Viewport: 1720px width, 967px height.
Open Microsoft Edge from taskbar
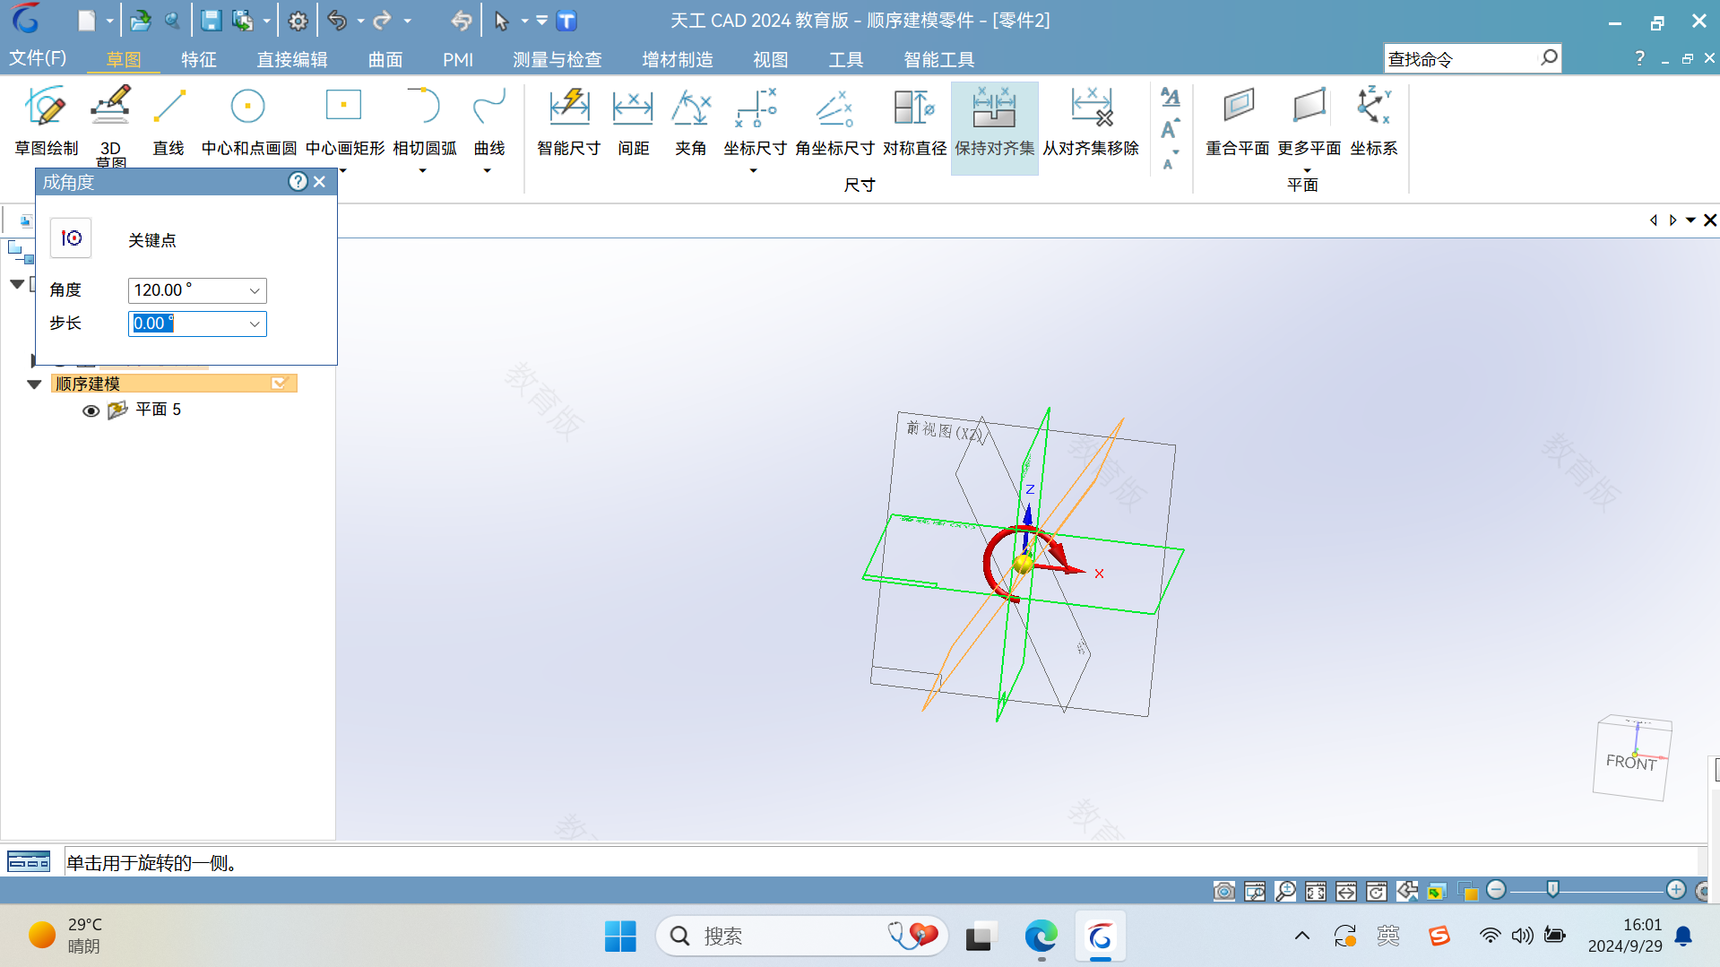[1041, 937]
